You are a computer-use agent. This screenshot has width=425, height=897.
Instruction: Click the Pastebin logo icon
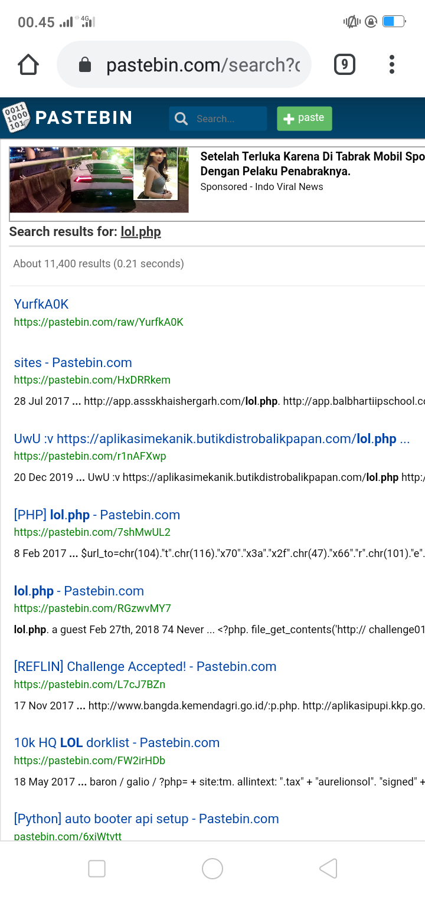pos(18,117)
